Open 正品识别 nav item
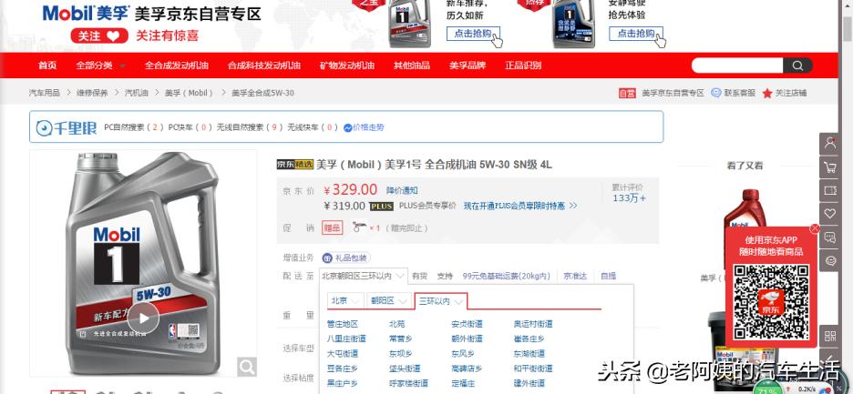Viewport: 853px width, 394px height. 523,66
